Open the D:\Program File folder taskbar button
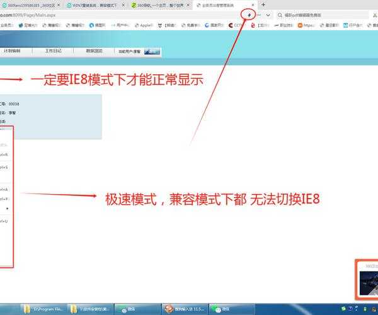 43,309
